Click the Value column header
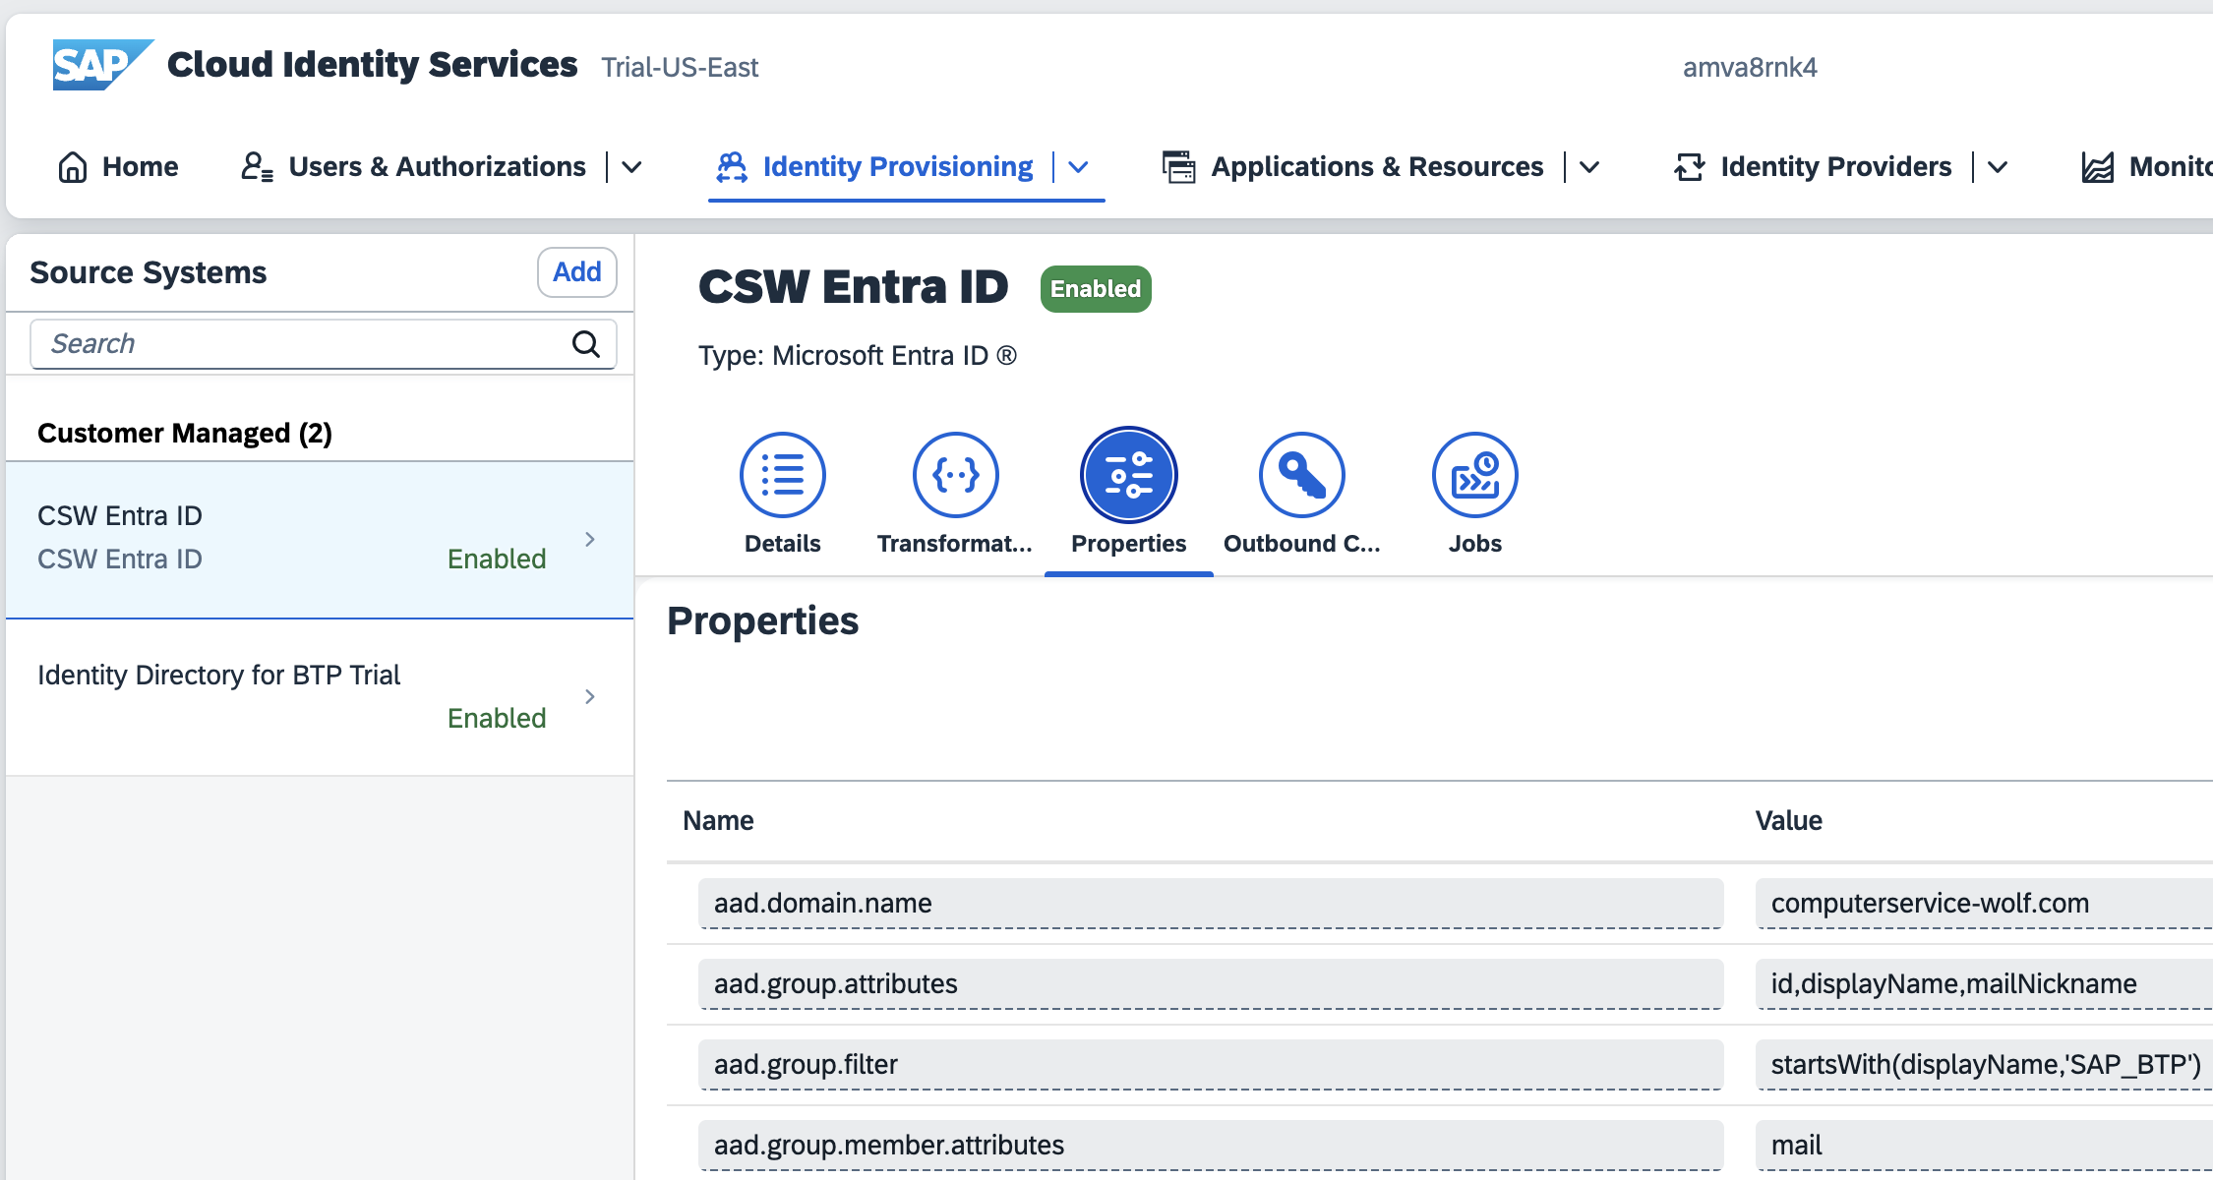The image size is (2213, 1180). click(1789, 821)
